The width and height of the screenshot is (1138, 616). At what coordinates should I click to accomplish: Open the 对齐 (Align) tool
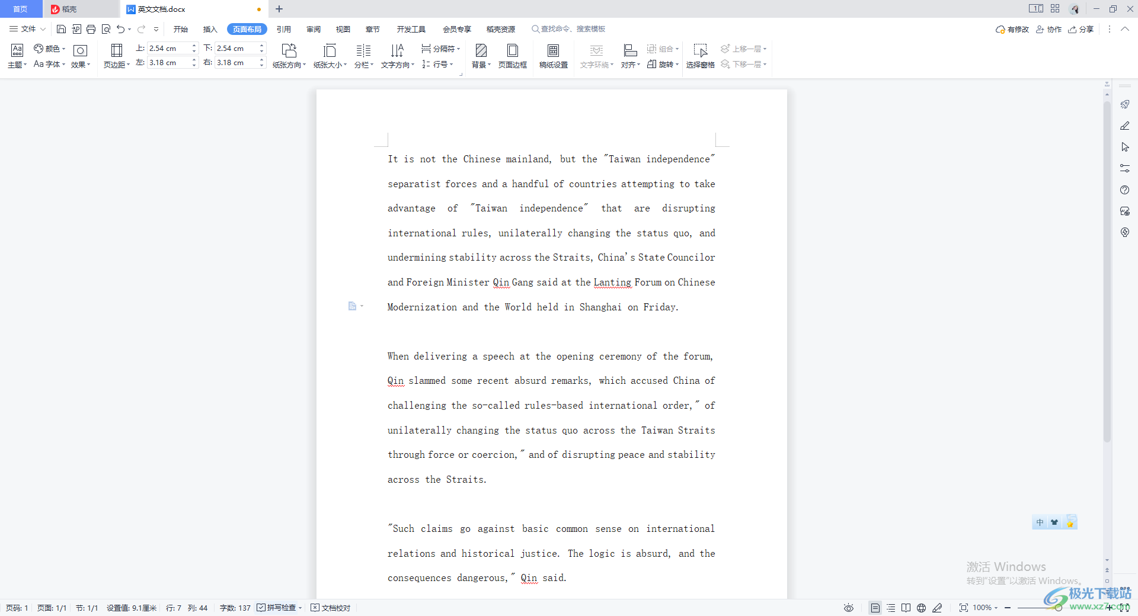(631, 56)
